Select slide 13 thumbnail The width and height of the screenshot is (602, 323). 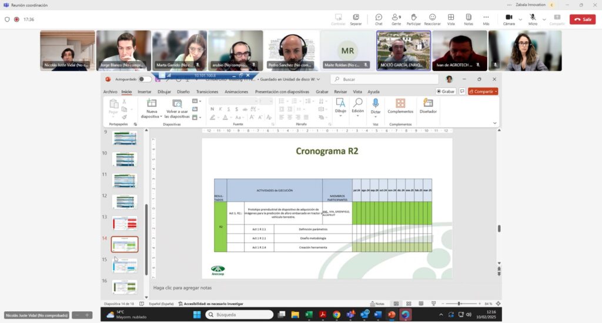(125, 223)
